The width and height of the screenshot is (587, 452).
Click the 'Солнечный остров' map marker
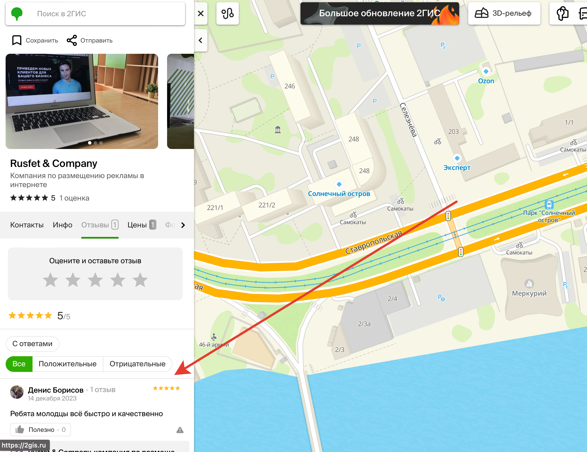(x=339, y=184)
